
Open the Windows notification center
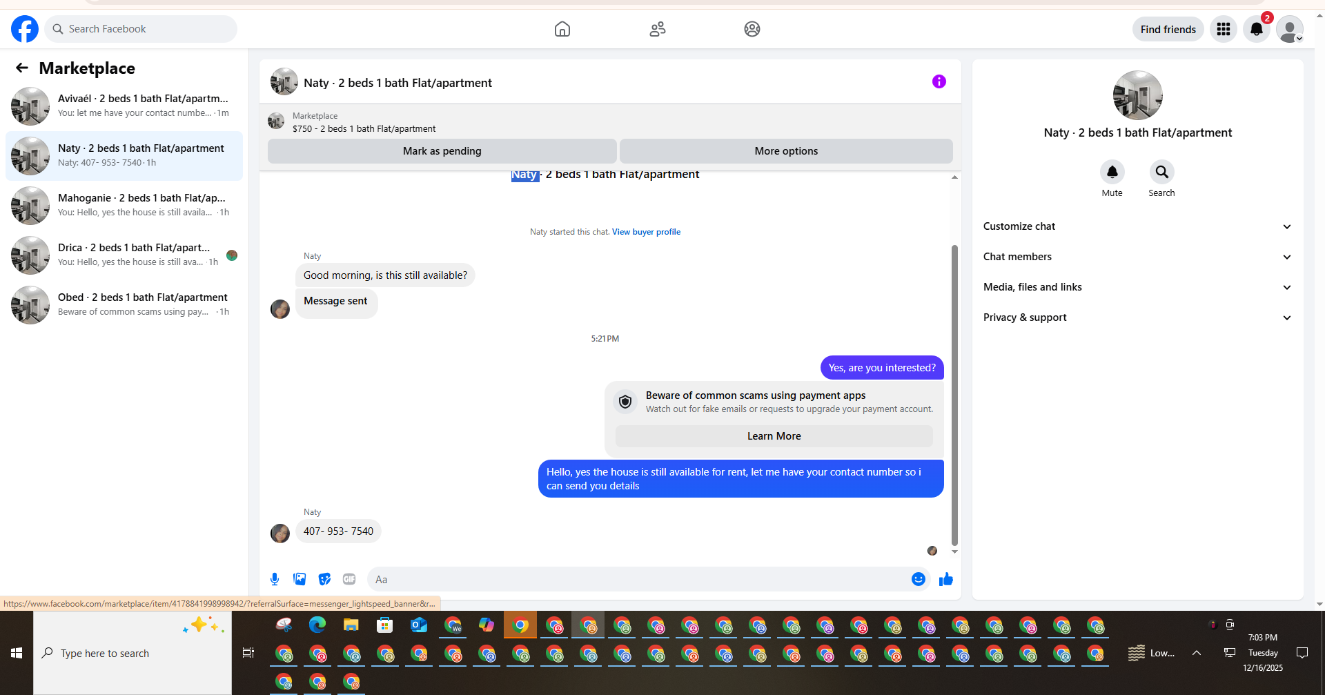(x=1302, y=653)
